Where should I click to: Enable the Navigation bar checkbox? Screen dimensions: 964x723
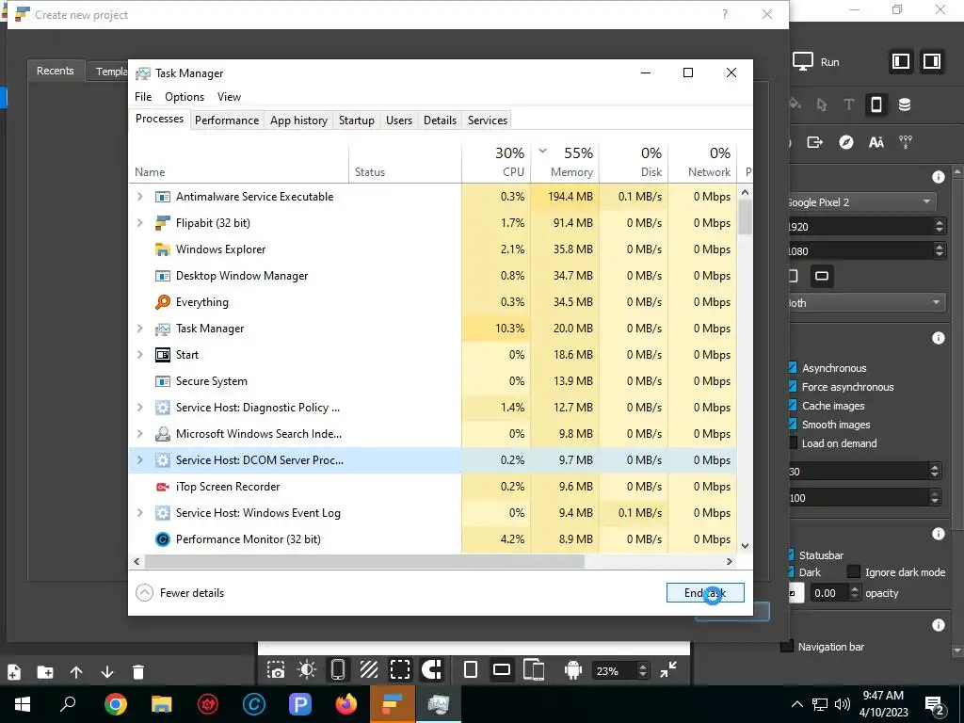pyautogui.click(x=787, y=647)
